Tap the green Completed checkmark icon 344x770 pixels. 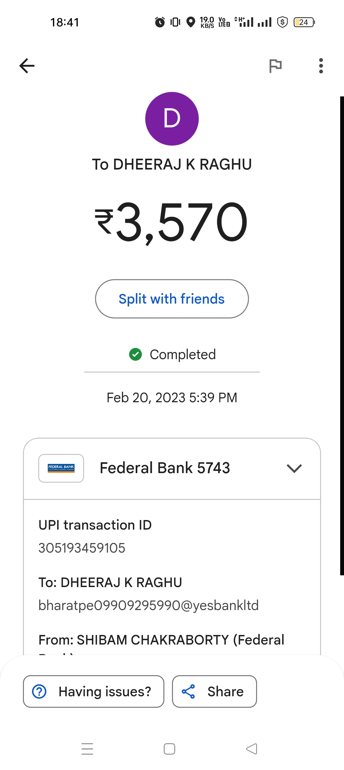point(135,354)
